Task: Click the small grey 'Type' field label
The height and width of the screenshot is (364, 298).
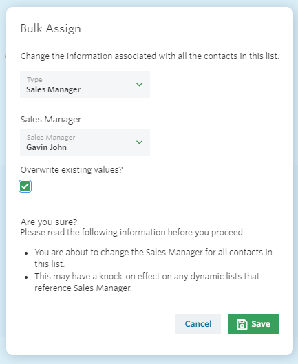Action: [34, 80]
